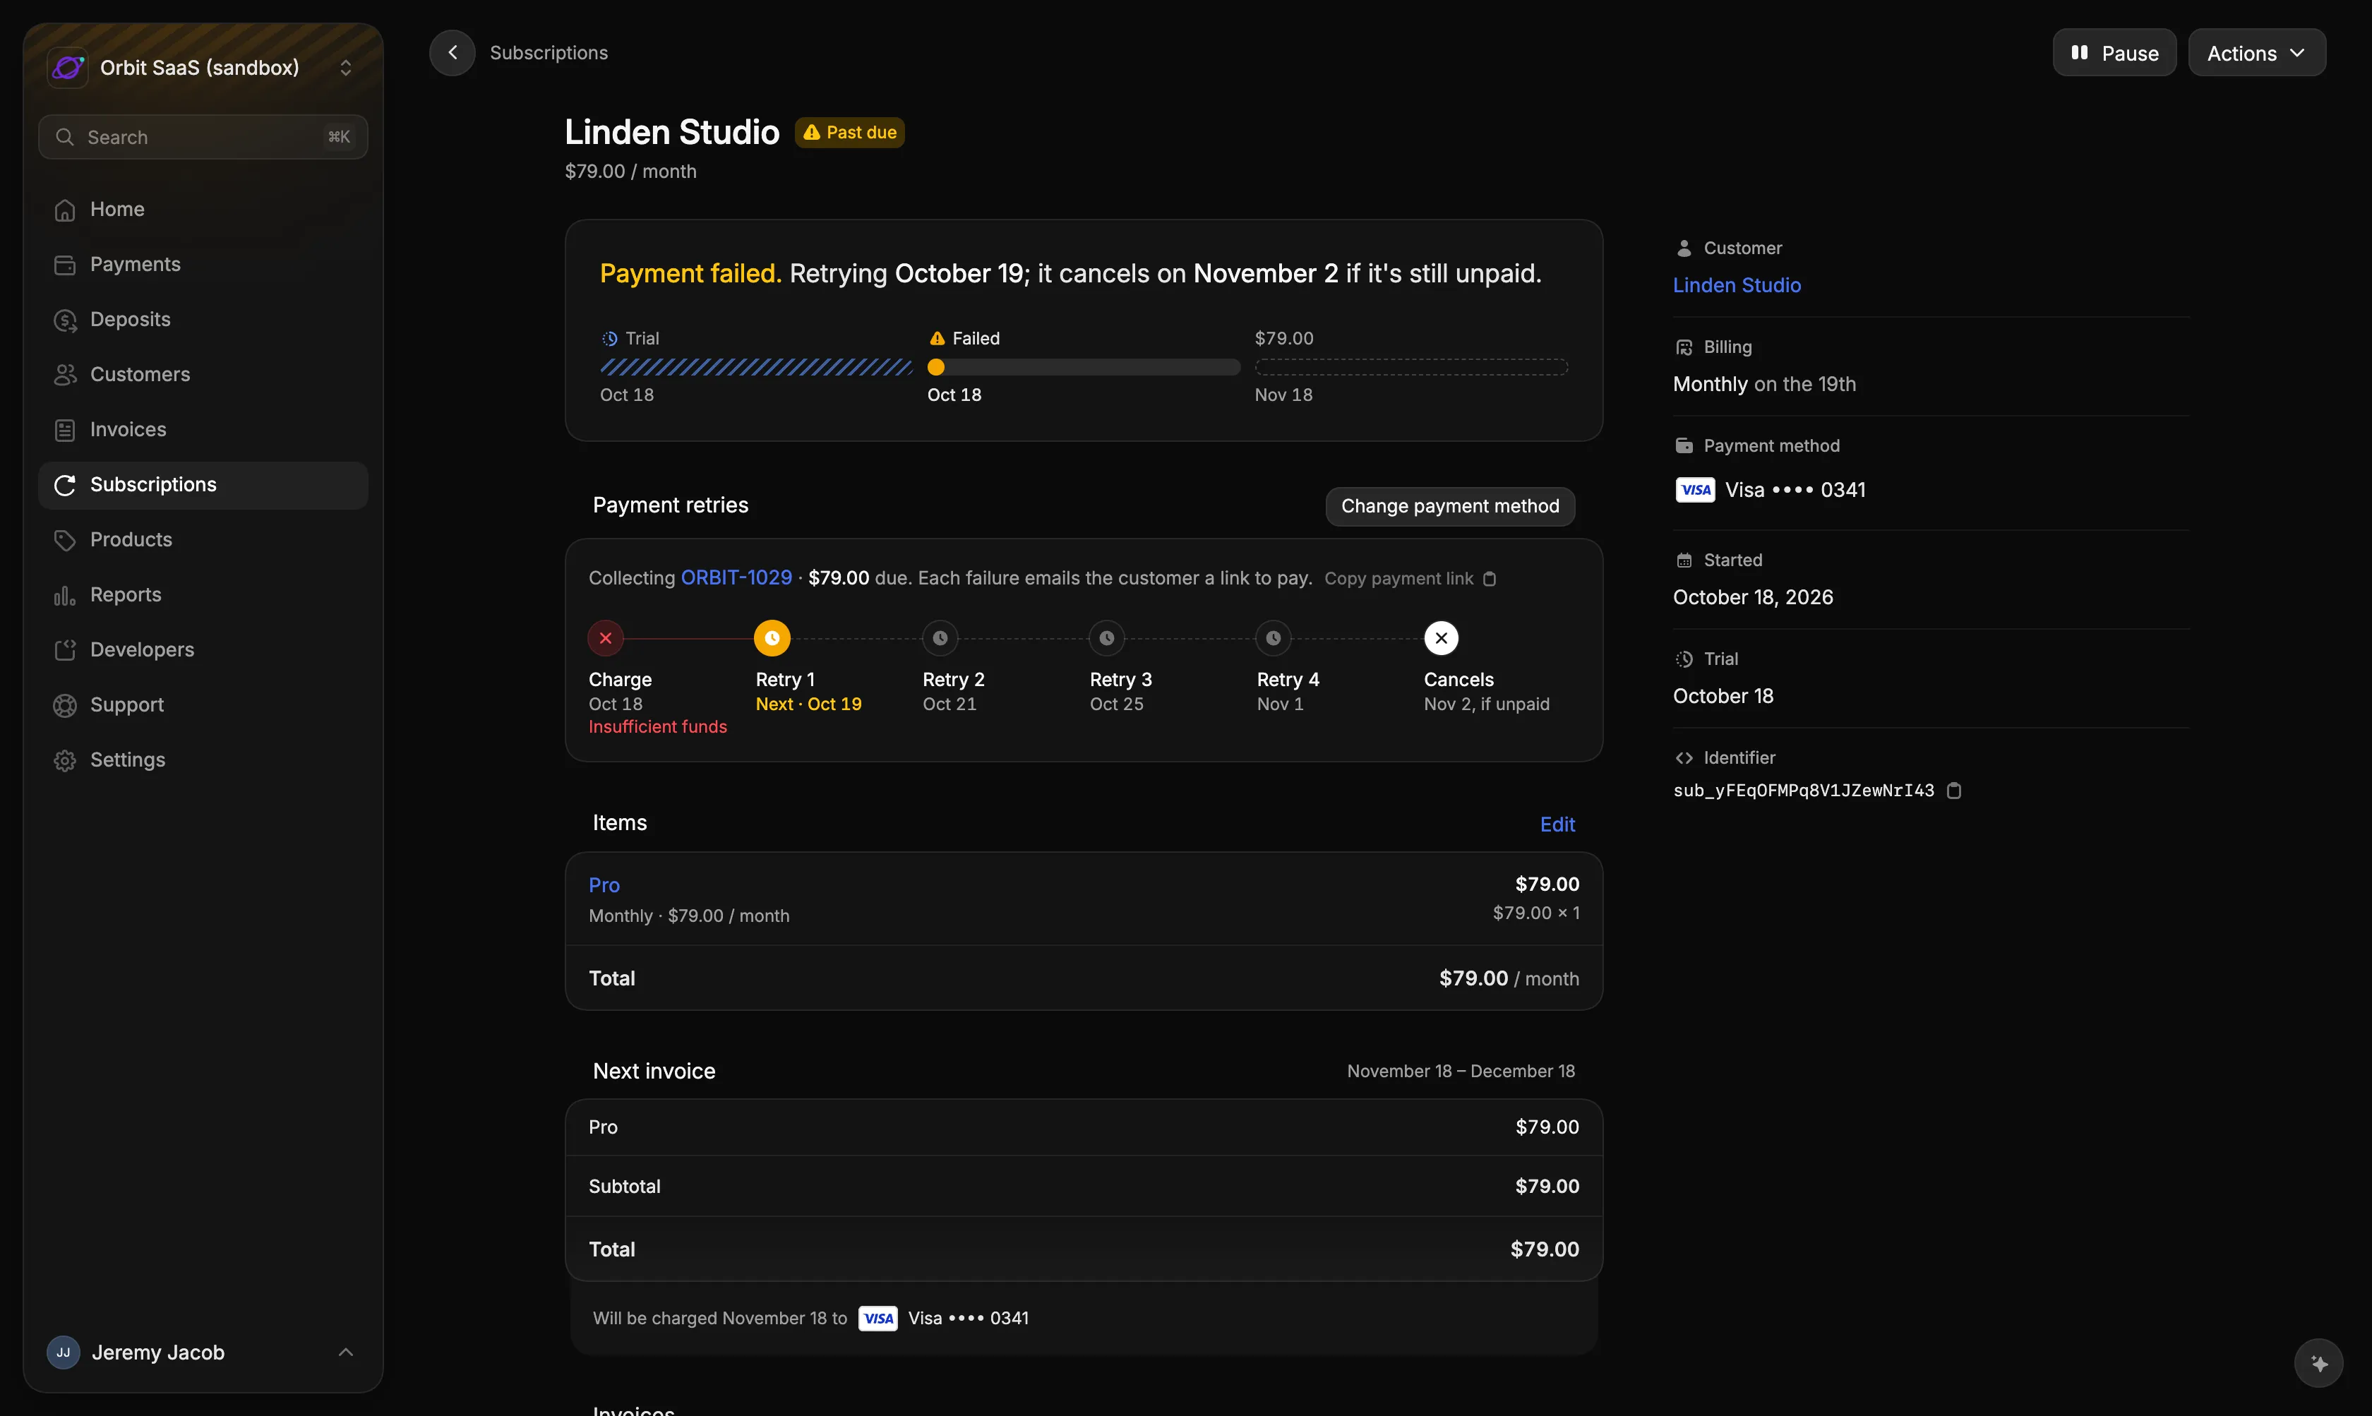Click Change payment method button

coord(1450,505)
